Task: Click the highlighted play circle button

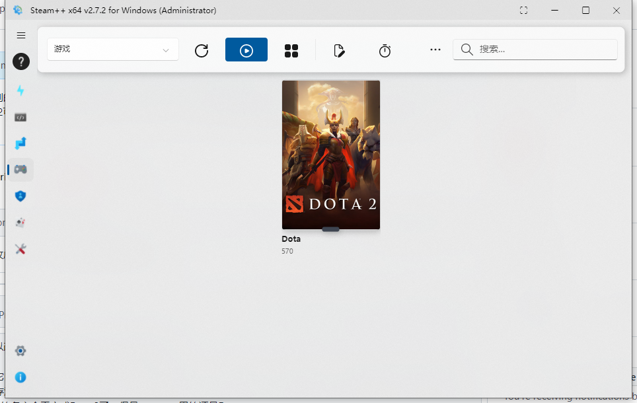Action: (x=246, y=50)
